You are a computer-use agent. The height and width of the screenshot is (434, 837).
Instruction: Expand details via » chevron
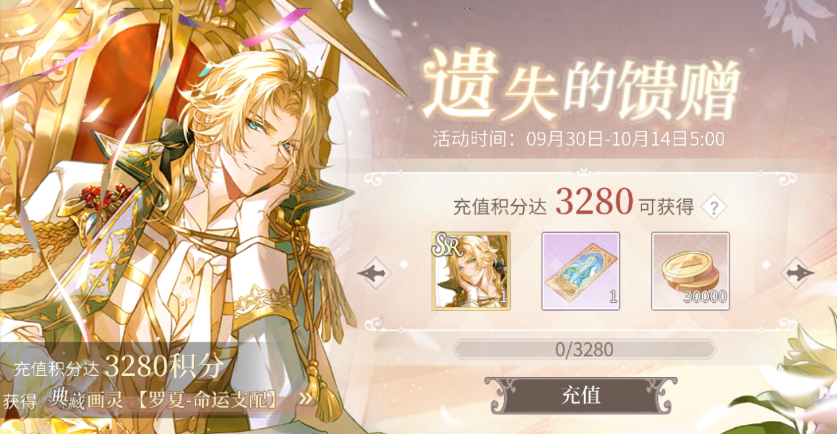[x=305, y=398]
